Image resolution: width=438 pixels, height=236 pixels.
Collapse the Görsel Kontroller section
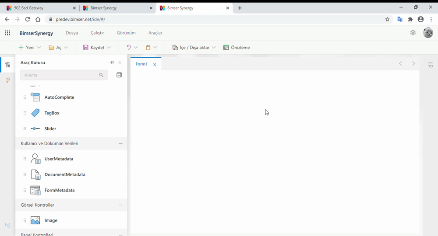[120, 205]
